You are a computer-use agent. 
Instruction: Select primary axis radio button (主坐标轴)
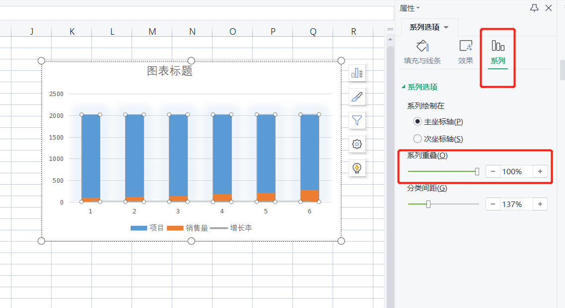pyautogui.click(x=418, y=121)
